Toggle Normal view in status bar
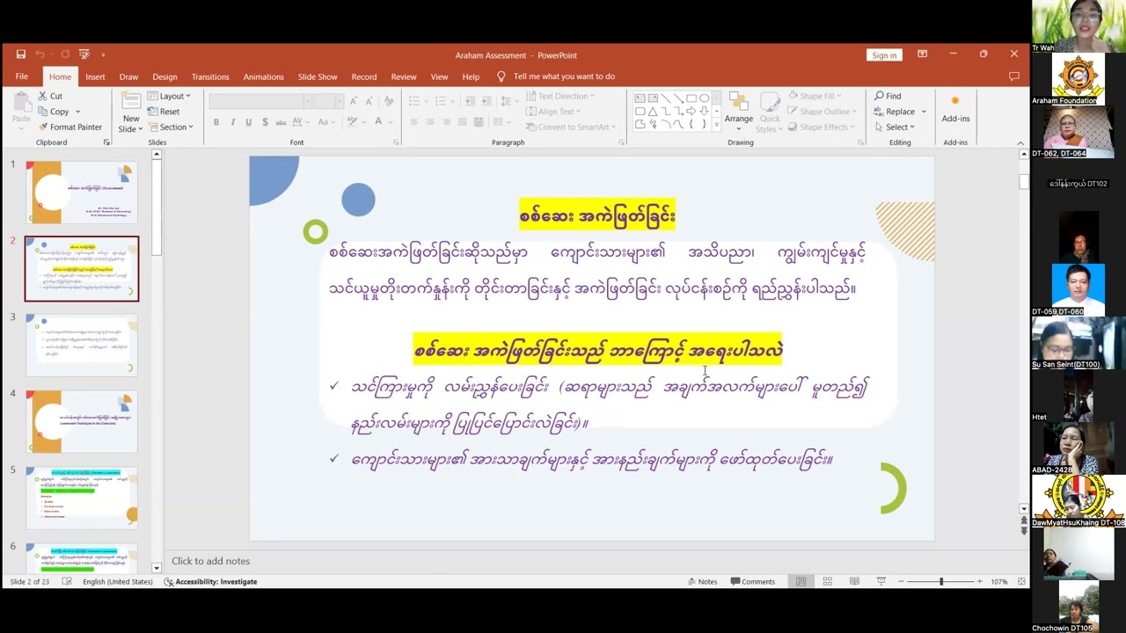The height and width of the screenshot is (633, 1126). tap(801, 581)
